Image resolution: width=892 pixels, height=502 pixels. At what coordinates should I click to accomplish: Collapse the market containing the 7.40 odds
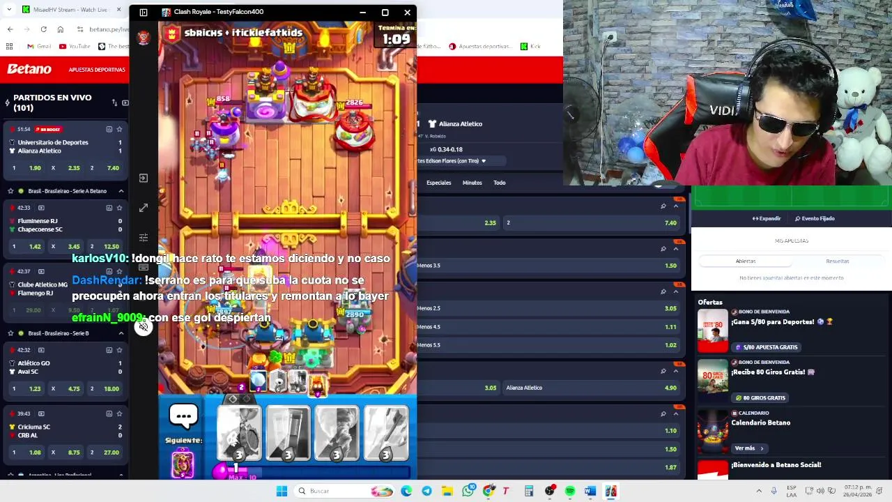coord(675,206)
